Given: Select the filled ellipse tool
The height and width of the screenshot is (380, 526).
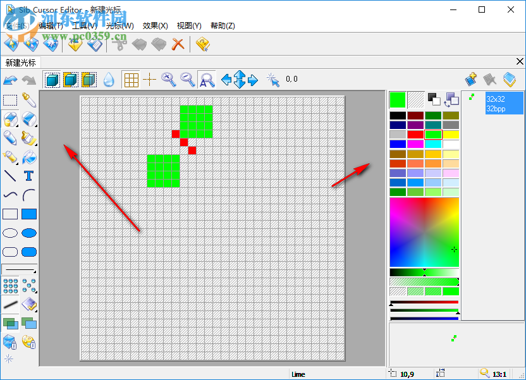Looking at the screenshot, I should [x=28, y=233].
